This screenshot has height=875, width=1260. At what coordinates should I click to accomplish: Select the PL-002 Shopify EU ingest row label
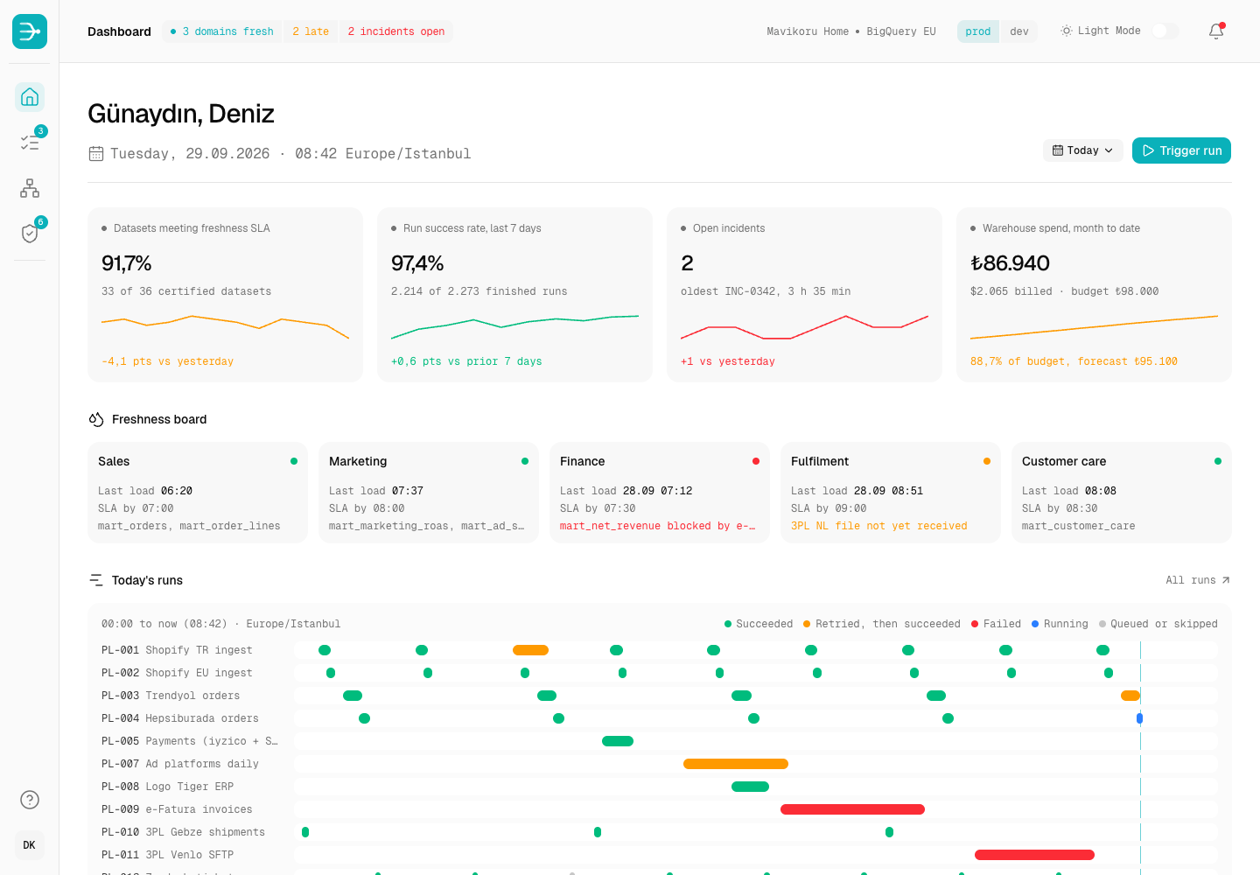coord(177,673)
